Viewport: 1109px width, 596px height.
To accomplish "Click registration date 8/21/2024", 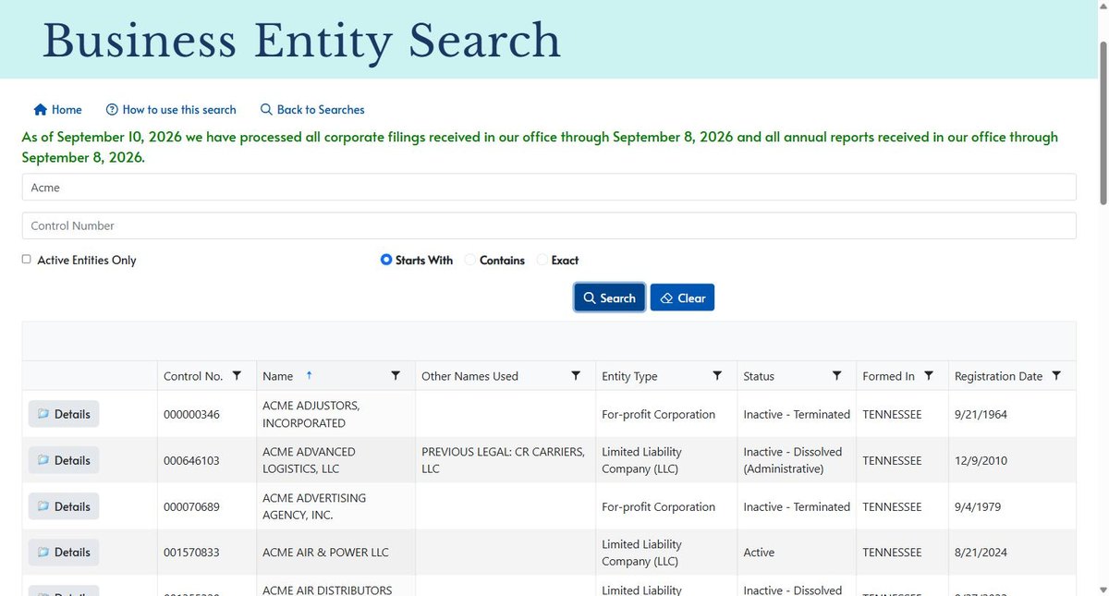I will [981, 553].
